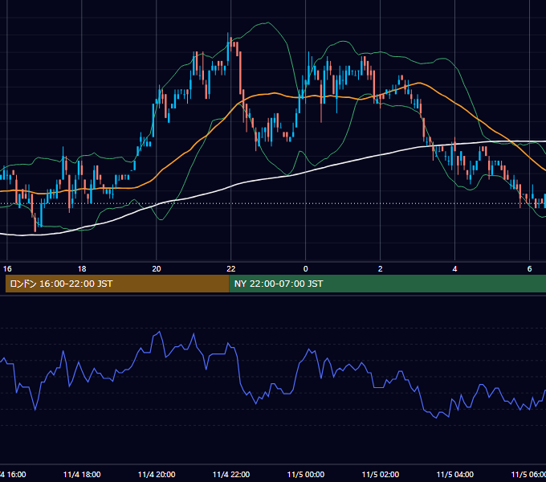
Task: Click the 11/4 18:00 date label
Action: pyautogui.click(x=82, y=474)
